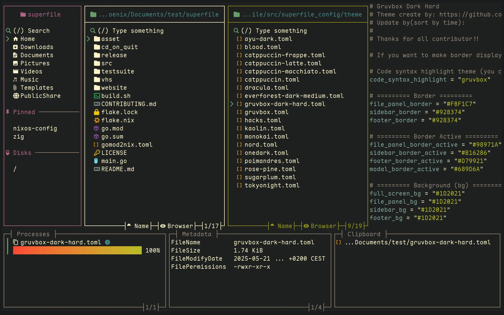Click the chevron beside gruvbox-dark-hard.toml
This screenshot has width=504, height=315.
[x=232, y=104]
